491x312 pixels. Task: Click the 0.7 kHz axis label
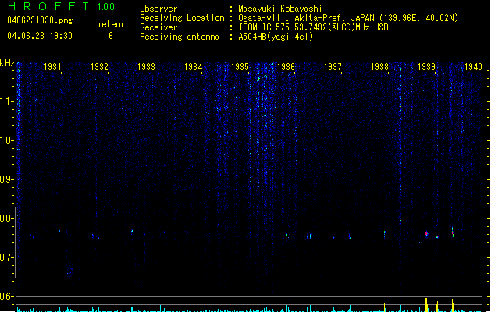pos(6,257)
